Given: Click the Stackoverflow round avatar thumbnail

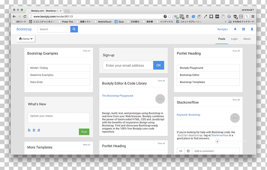Looking at the screenshot, I should [235, 118].
